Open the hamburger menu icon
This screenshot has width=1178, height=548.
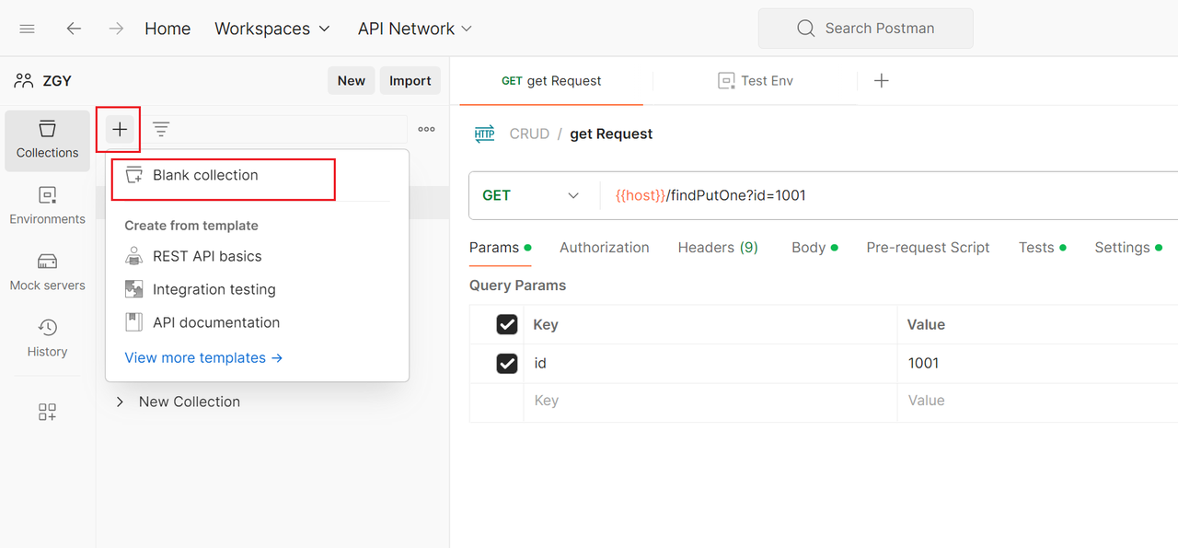tap(27, 29)
